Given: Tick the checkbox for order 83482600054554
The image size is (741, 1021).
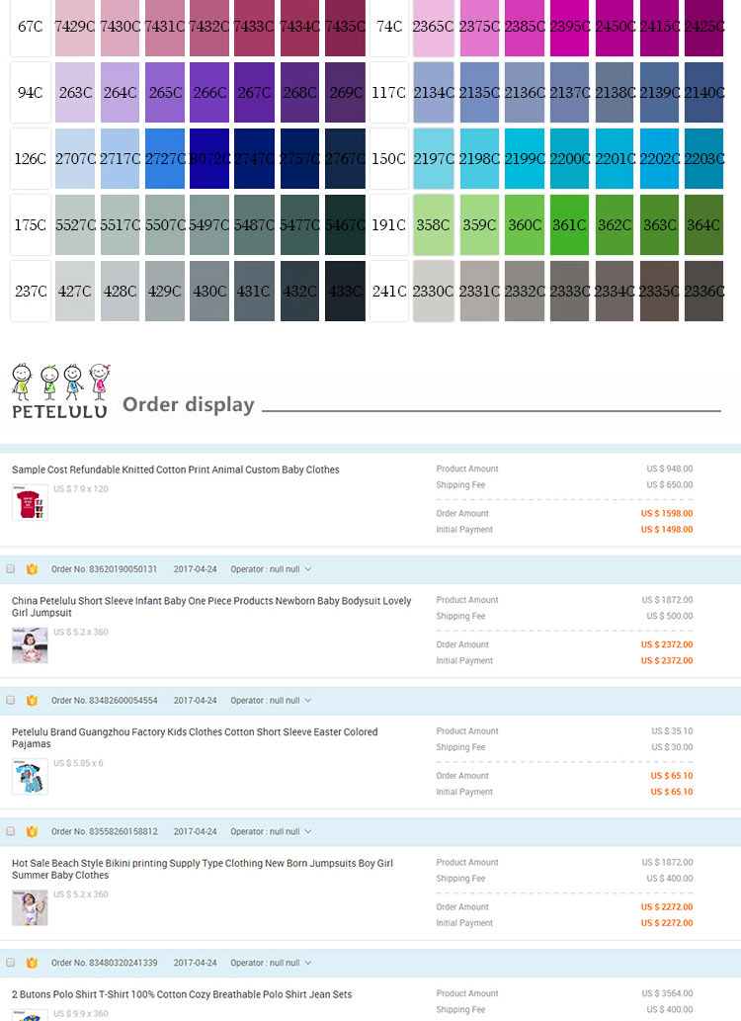Looking at the screenshot, I should [x=11, y=701].
